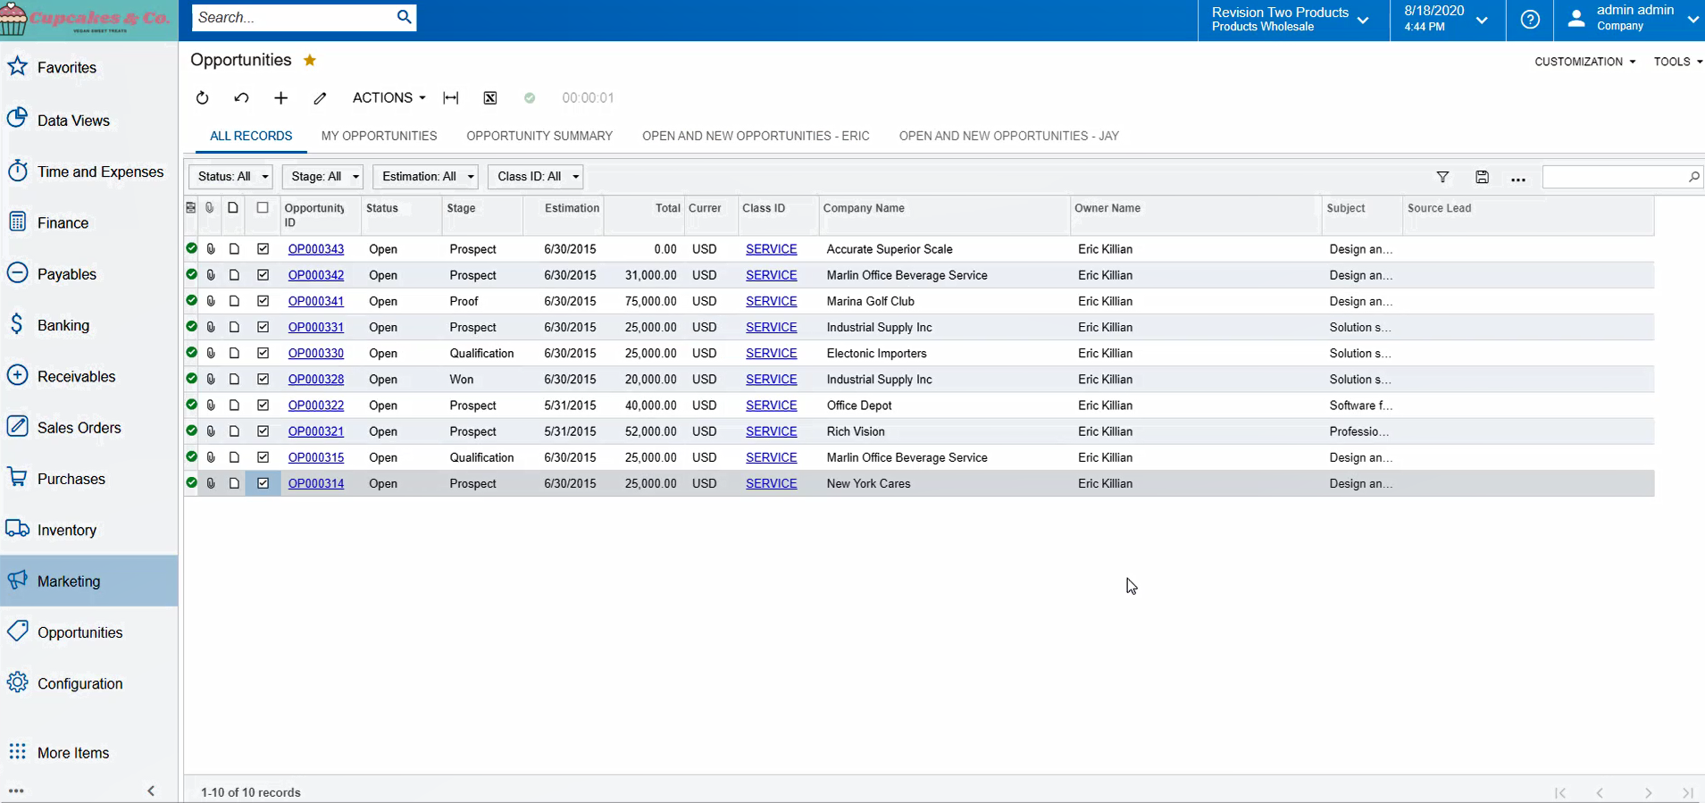Open the Help question mark icon
The image size is (1705, 803).
(x=1530, y=19)
